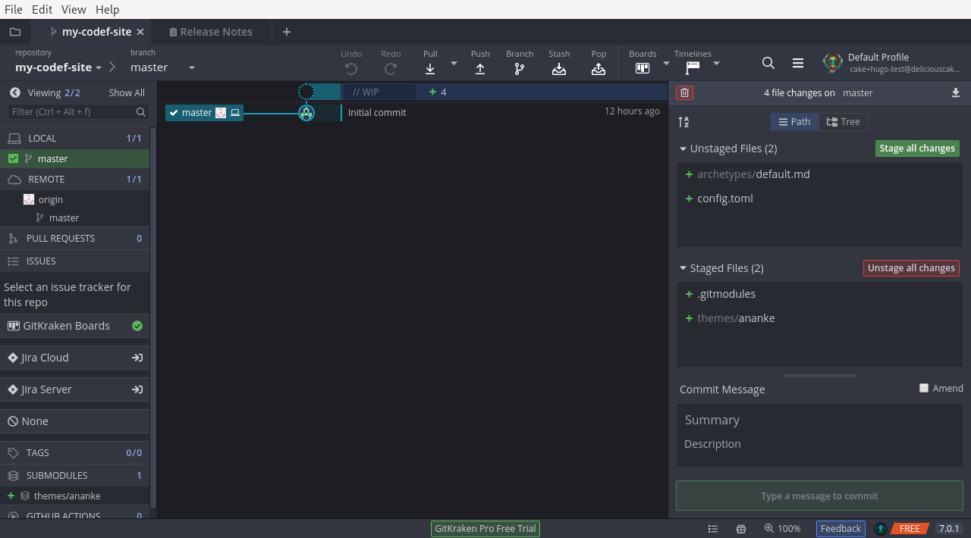Toggle file sort order icon
The width and height of the screenshot is (971, 538).
(x=683, y=122)
